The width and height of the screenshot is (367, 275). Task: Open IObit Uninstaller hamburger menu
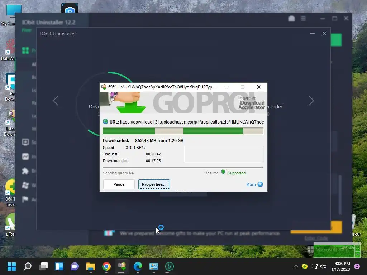303,19
